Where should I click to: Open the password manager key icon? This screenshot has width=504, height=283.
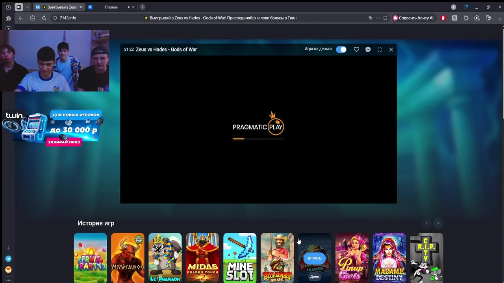tap(488, 18)
